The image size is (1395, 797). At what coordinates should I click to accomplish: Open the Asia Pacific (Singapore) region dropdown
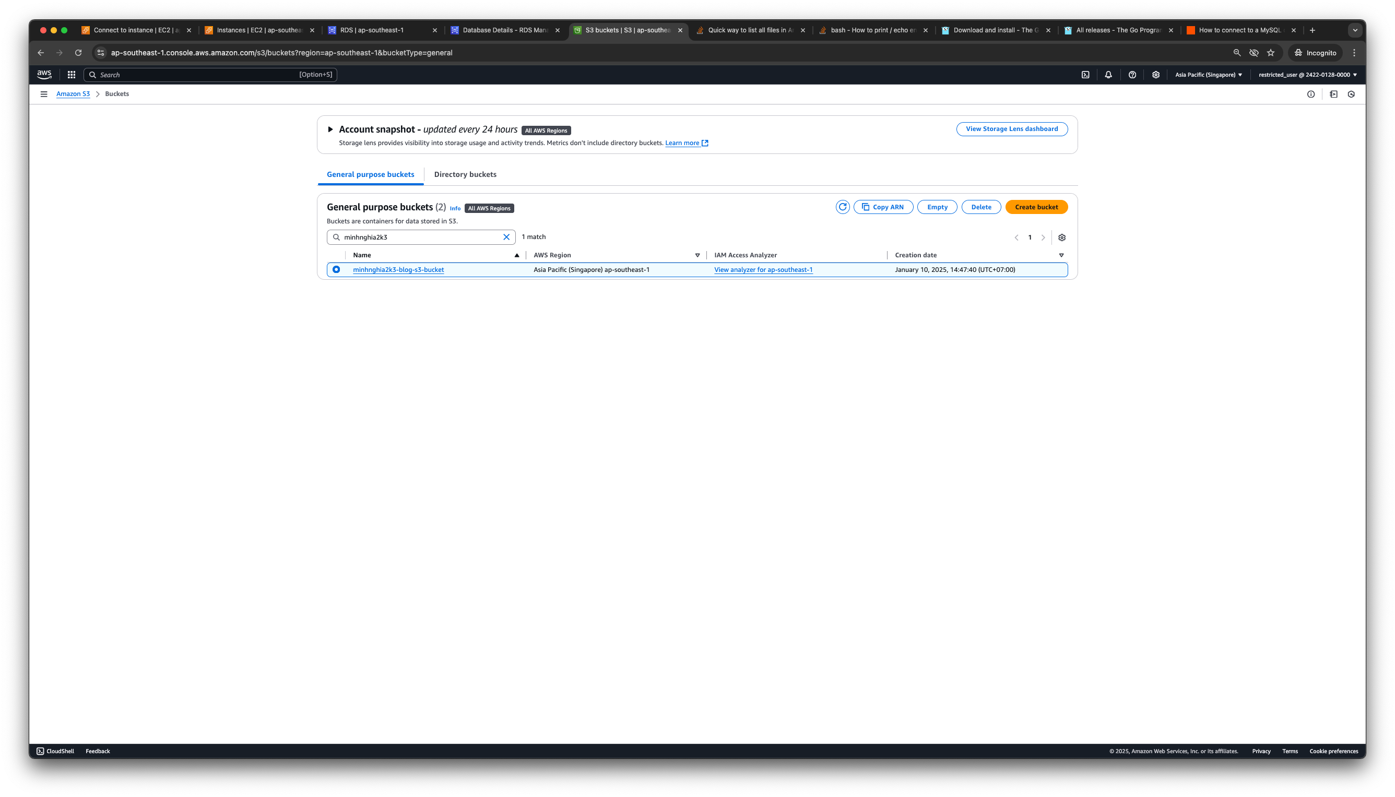1209,75
